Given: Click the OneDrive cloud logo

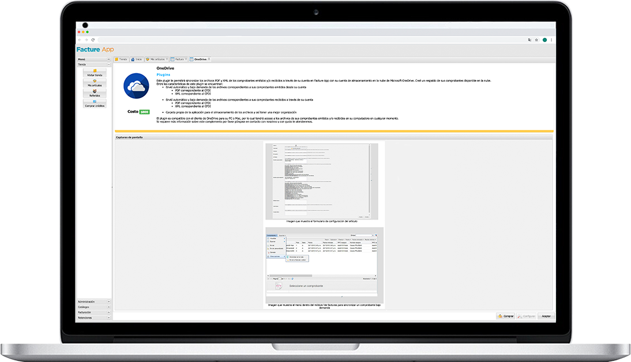Looking at the screenshot, I should coord(137,86).
